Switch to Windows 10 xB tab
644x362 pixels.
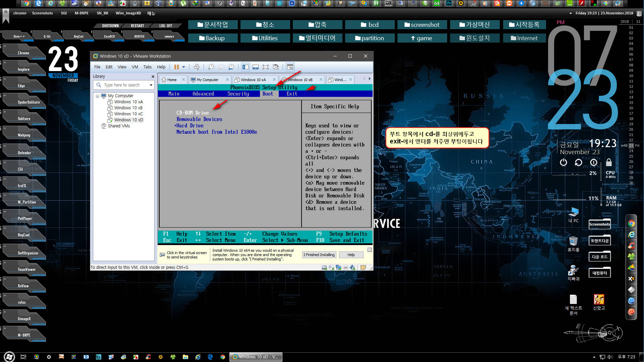click(300, 80)
